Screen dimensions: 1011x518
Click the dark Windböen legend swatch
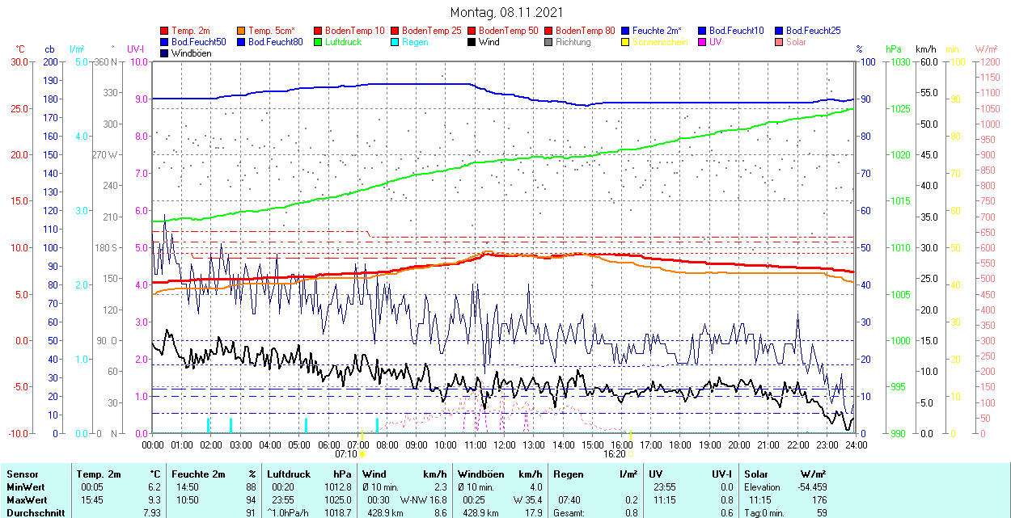click(x=165, y=53)
